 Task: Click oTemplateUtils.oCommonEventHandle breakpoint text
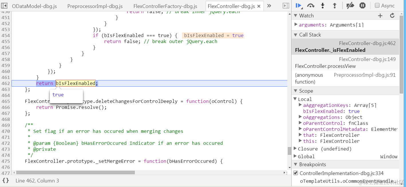[348, 181]
